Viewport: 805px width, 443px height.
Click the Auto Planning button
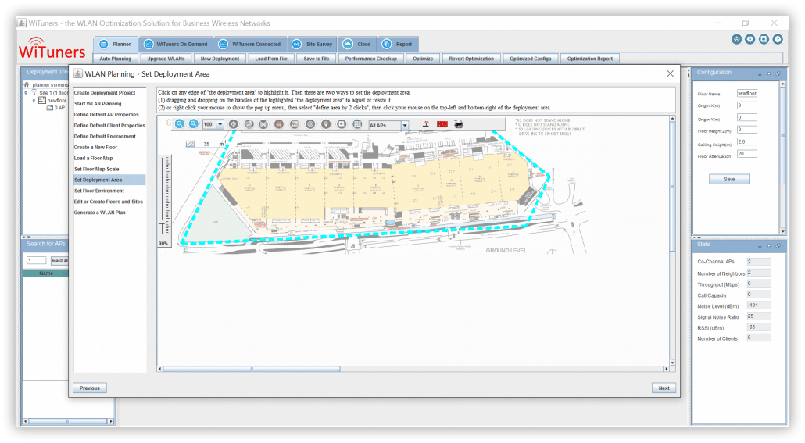[115, 59]
